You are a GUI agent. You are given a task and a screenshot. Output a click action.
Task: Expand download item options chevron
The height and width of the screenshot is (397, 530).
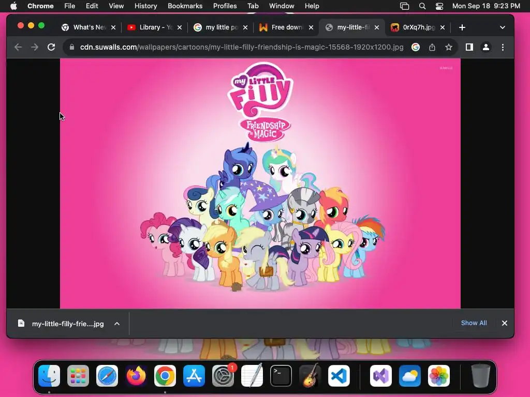(117, 324)
